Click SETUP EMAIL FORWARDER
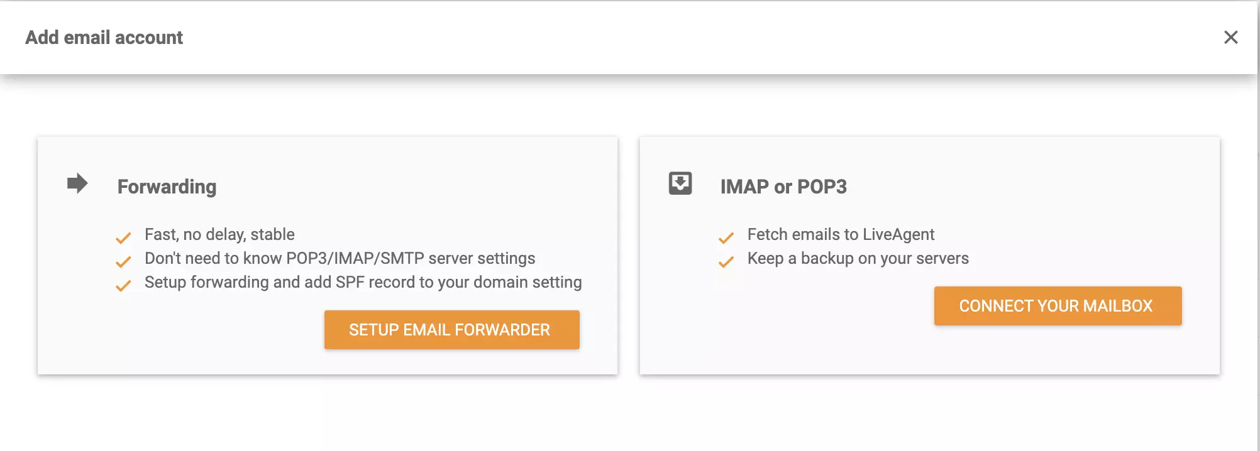This screenshot has height=451, width=1260. tap(451, 329)
